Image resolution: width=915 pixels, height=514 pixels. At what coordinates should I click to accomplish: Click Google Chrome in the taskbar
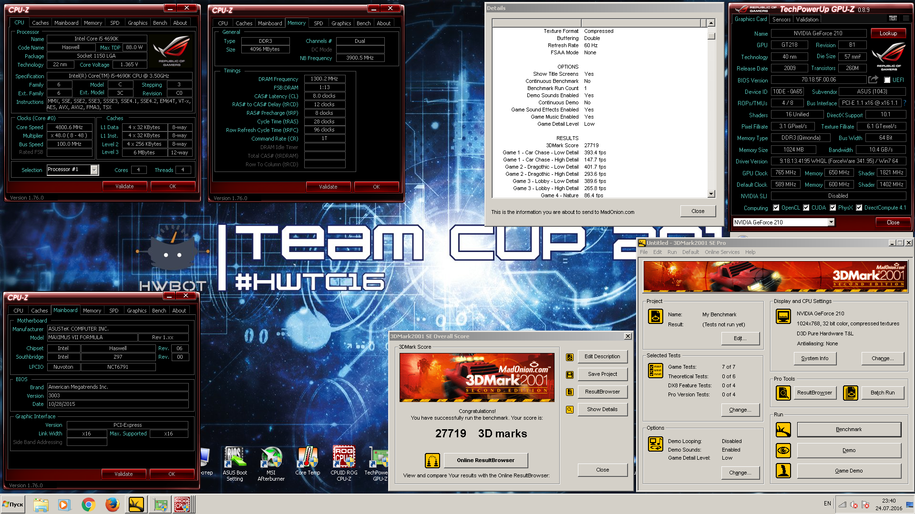[88, 504]
